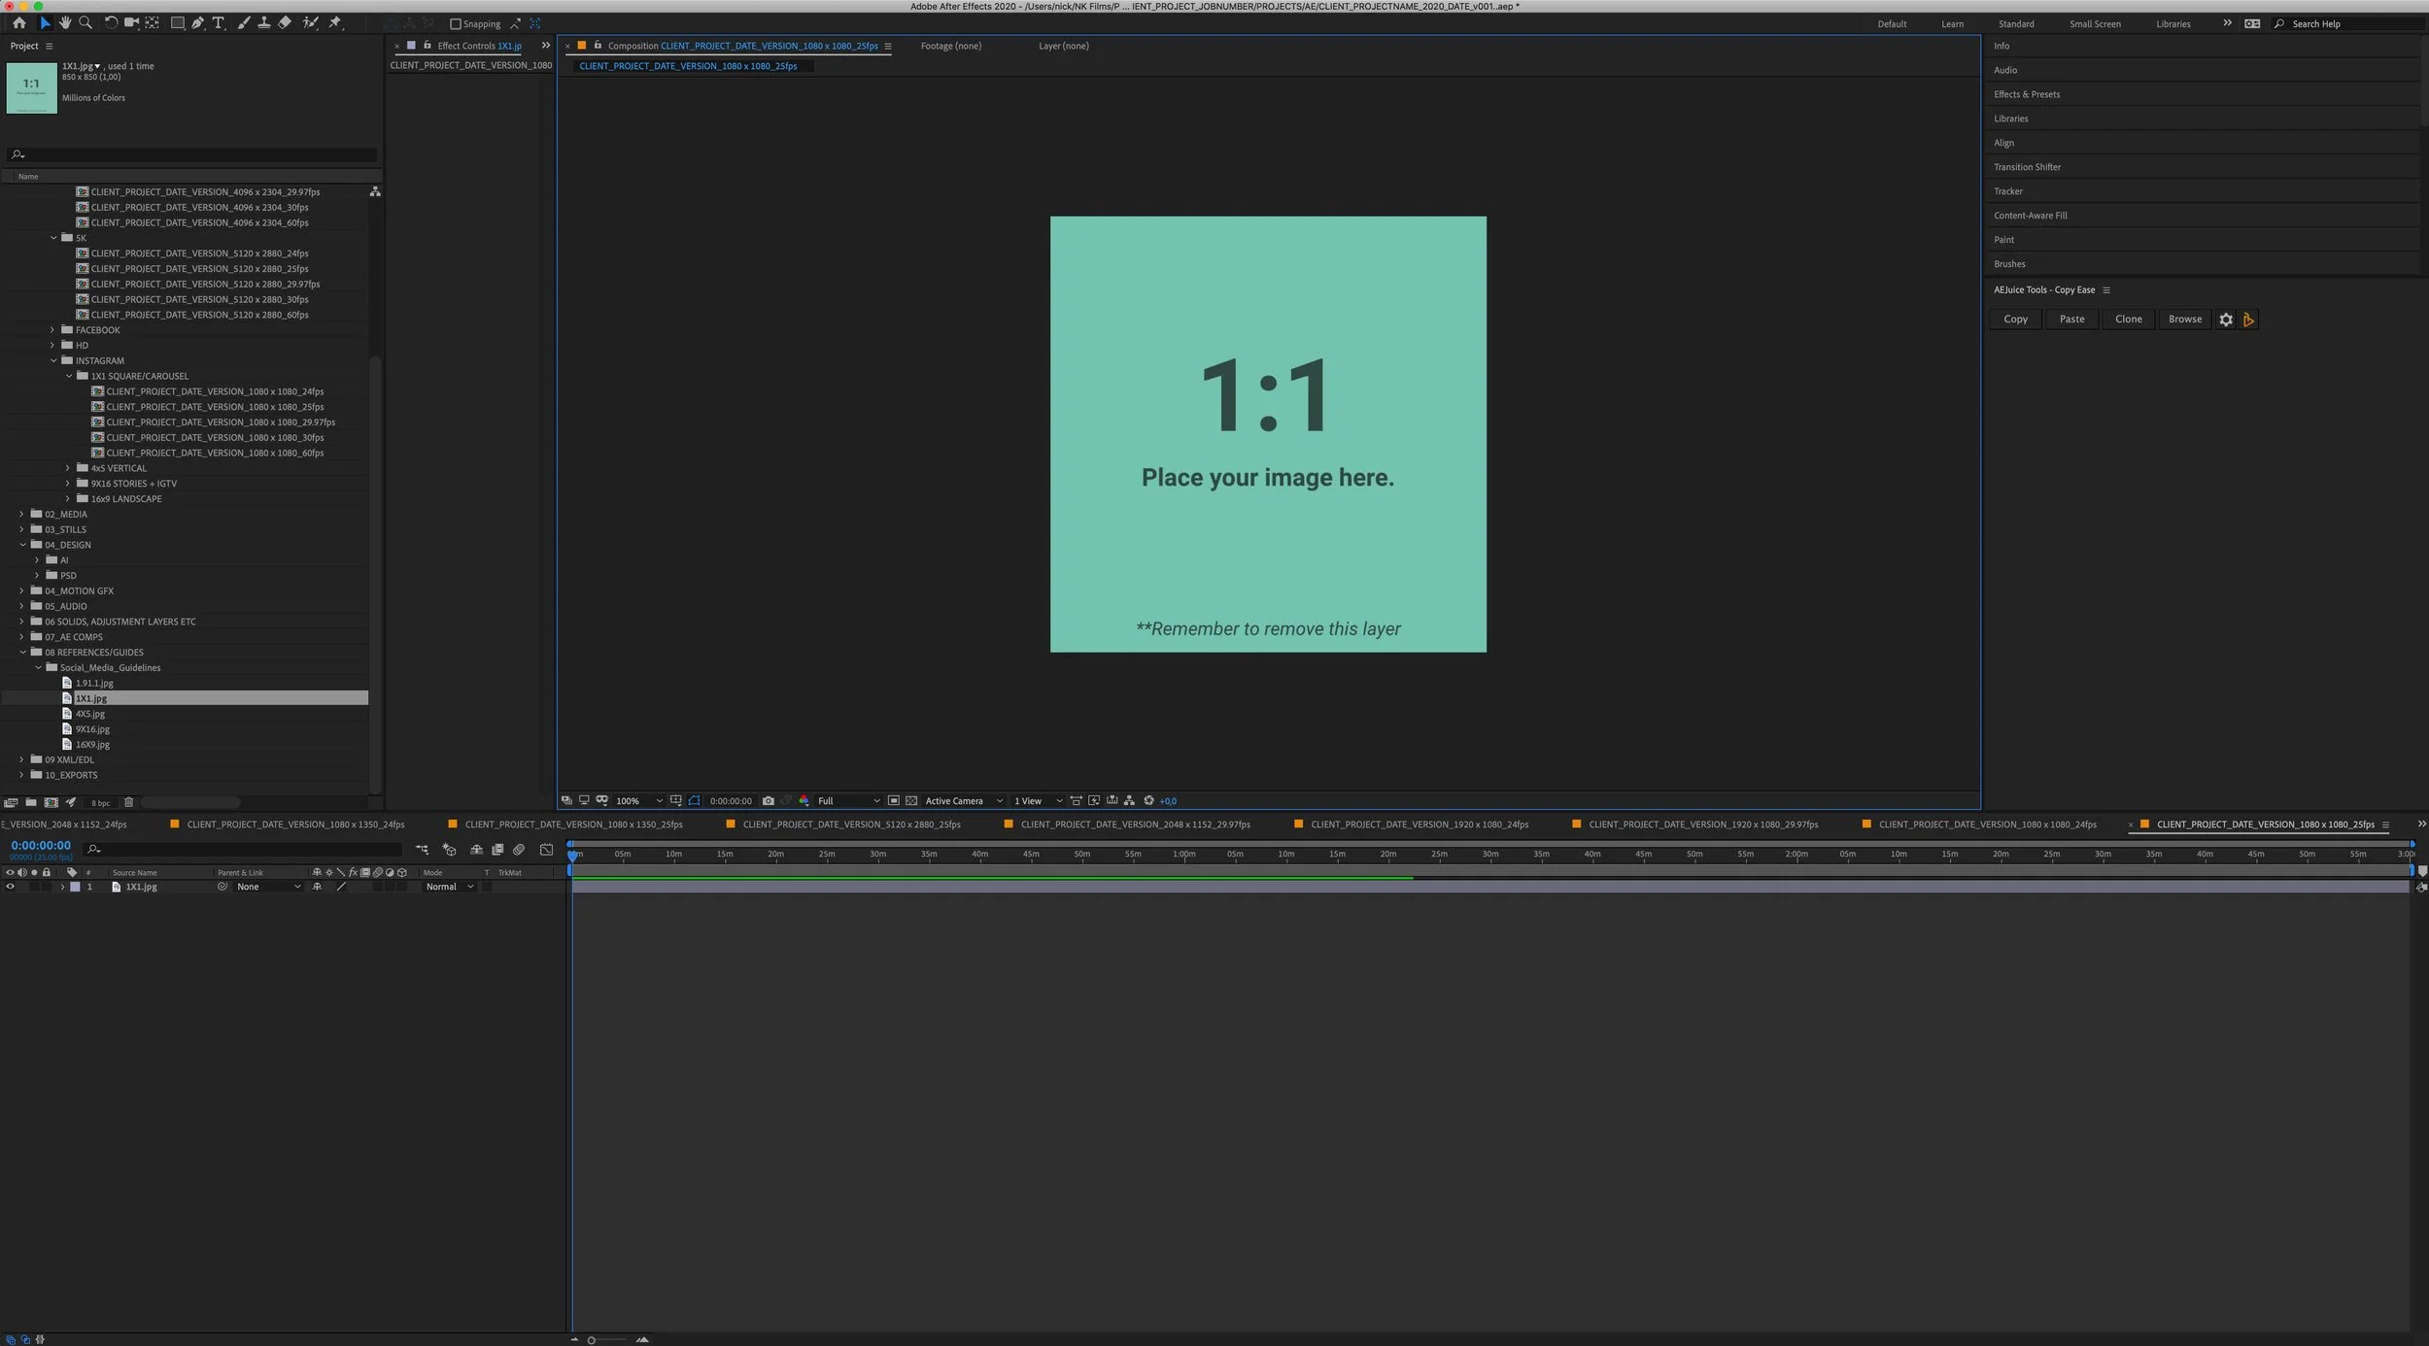
Task: Hide the 1X1.jpg layer visibility eye
Action: point(11,887)
